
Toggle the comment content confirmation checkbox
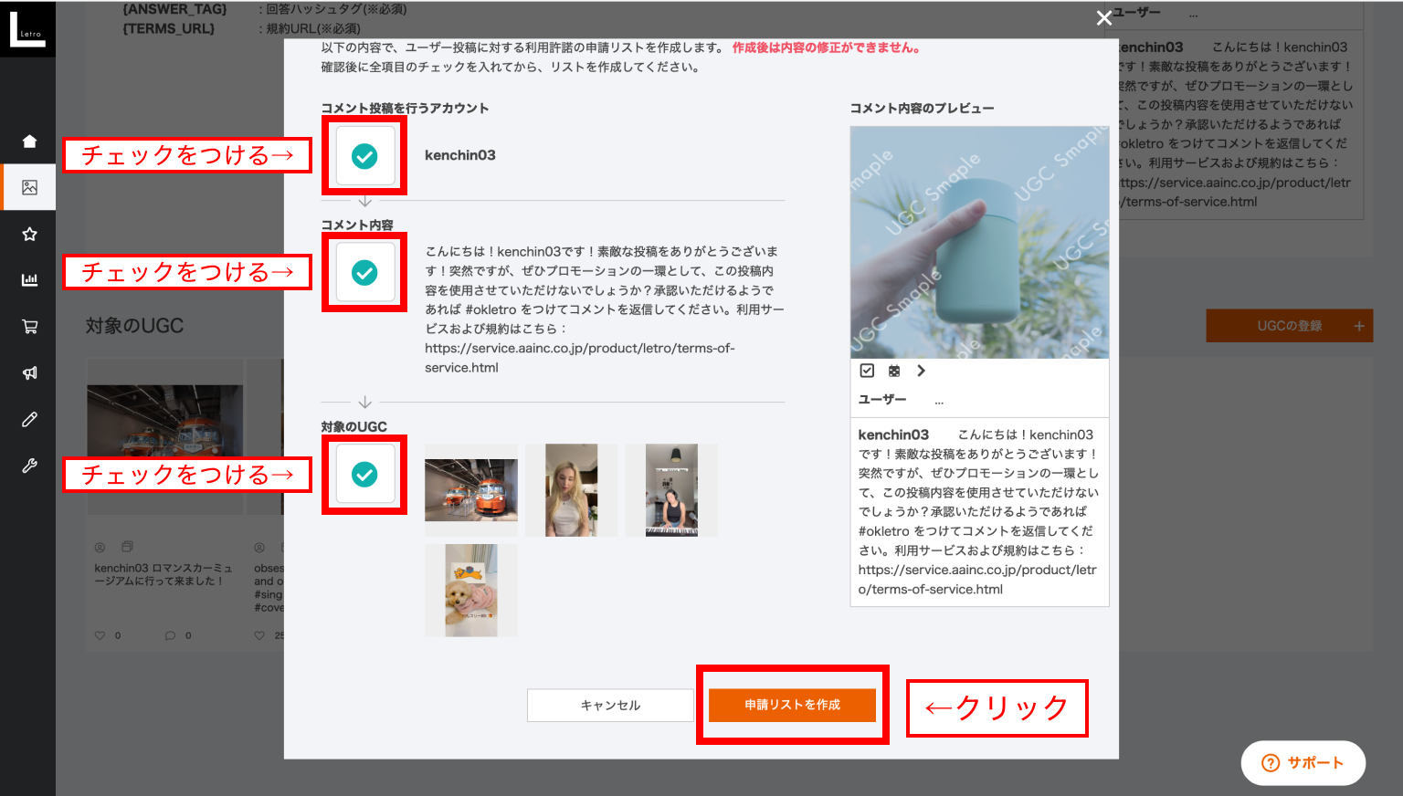point(364,272)
